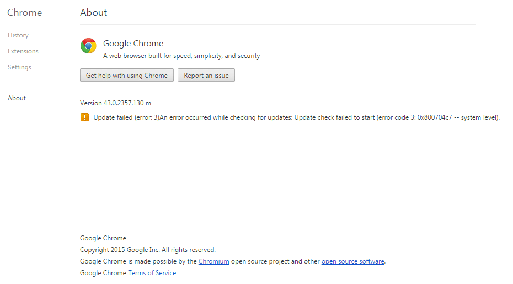The width and height of the screenshot is (513, 284).
Task: Click the Report an issue button
Action: coord(206,75)
